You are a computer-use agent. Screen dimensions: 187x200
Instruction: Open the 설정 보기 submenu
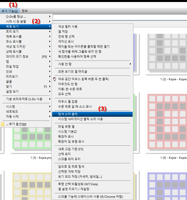[26, 91]
